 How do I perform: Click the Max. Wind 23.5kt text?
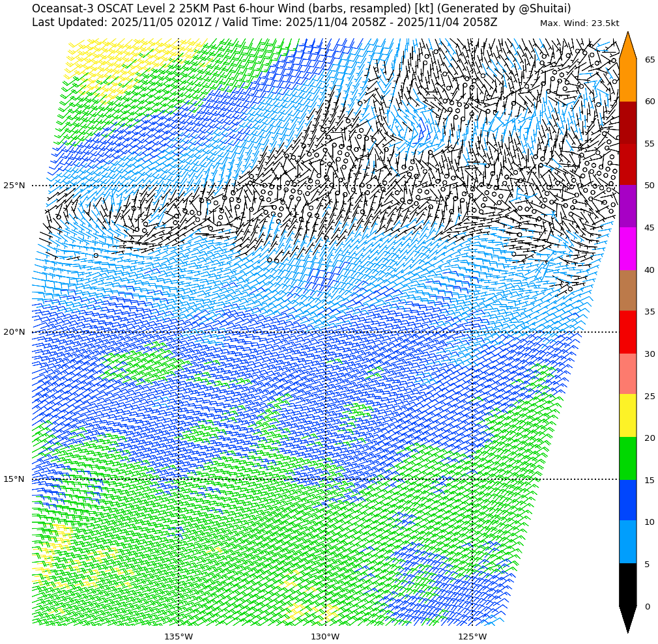[x=579, y=23]
